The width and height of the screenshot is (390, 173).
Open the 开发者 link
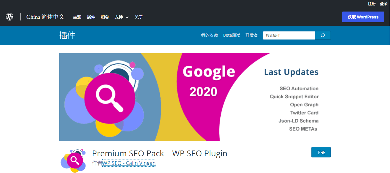pyautogui.click(x=251, y=35)
